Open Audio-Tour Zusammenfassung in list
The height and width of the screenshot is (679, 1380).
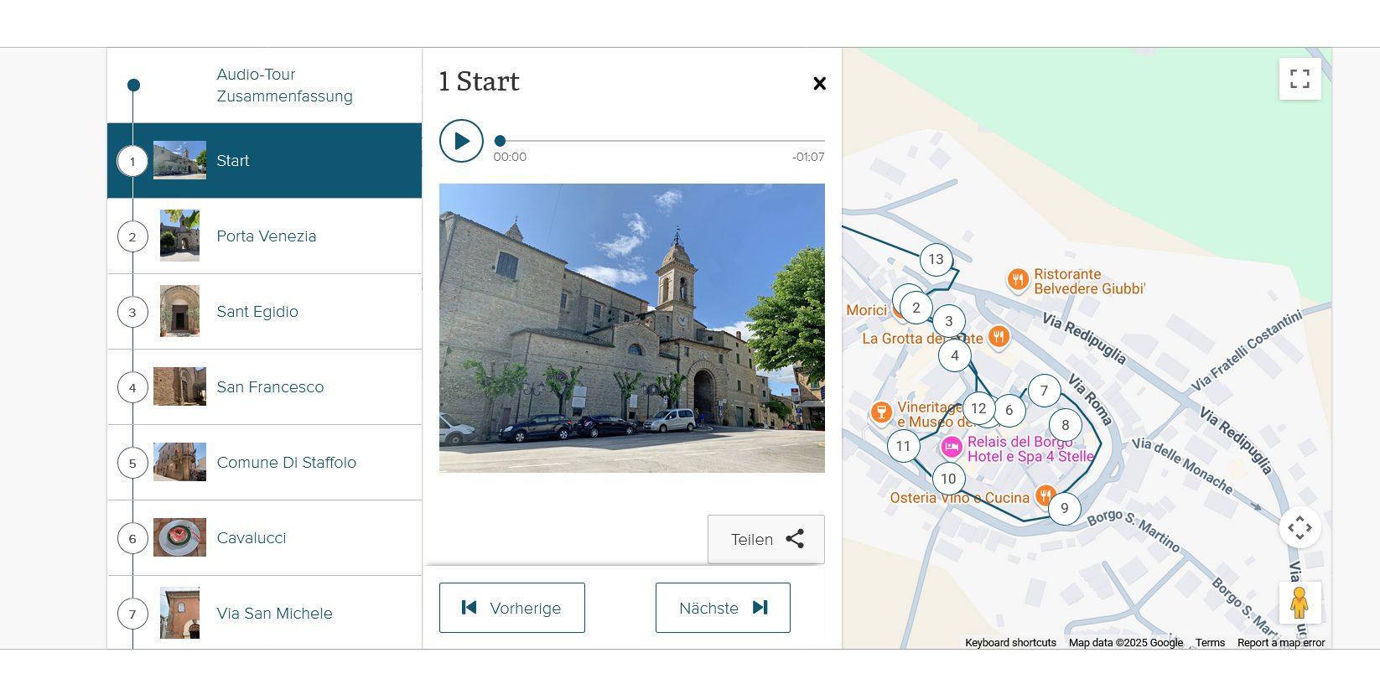tap(284, 86)
